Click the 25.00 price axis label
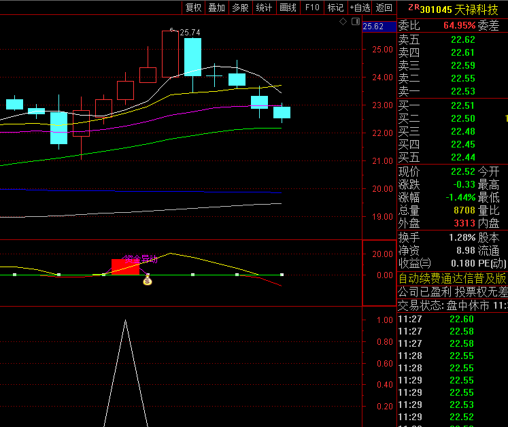Viewport: 508px width, 427px height. [382, 50]
